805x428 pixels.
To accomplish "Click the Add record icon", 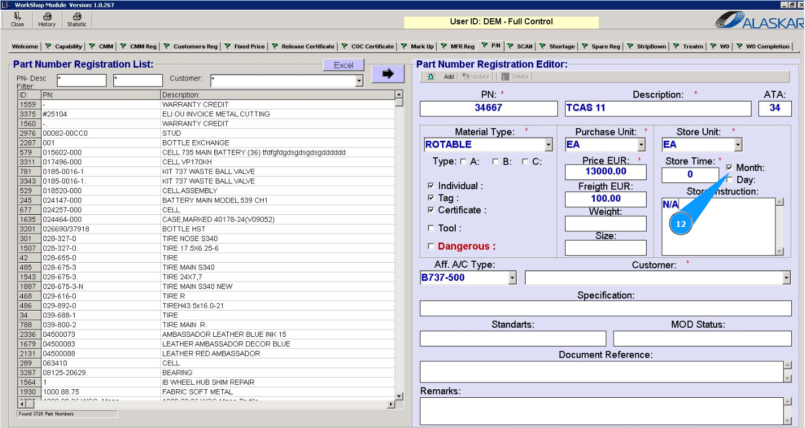I will pos(432,77).
